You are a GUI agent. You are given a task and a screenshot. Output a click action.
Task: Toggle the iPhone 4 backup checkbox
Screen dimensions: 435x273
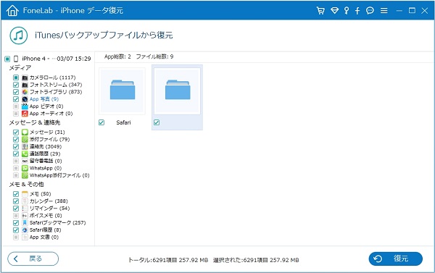7,59
